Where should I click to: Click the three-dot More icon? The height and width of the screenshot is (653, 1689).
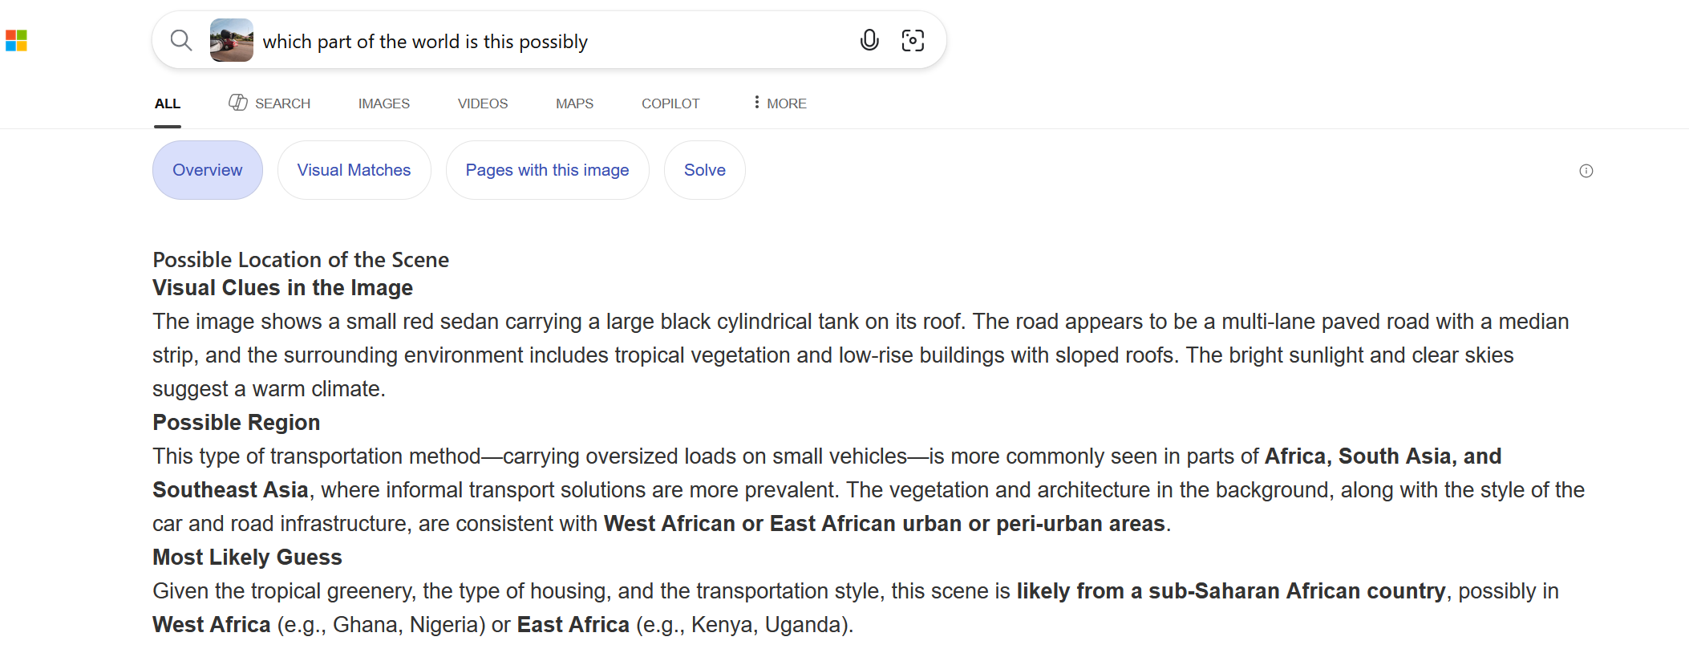756,103
